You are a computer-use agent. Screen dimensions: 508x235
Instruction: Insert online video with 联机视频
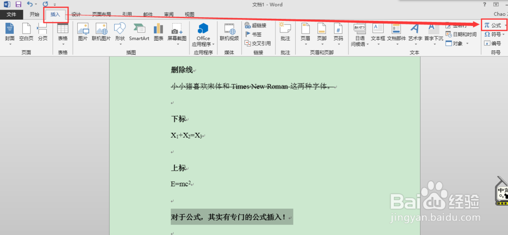pyautogui.click(x=229, y=33)
